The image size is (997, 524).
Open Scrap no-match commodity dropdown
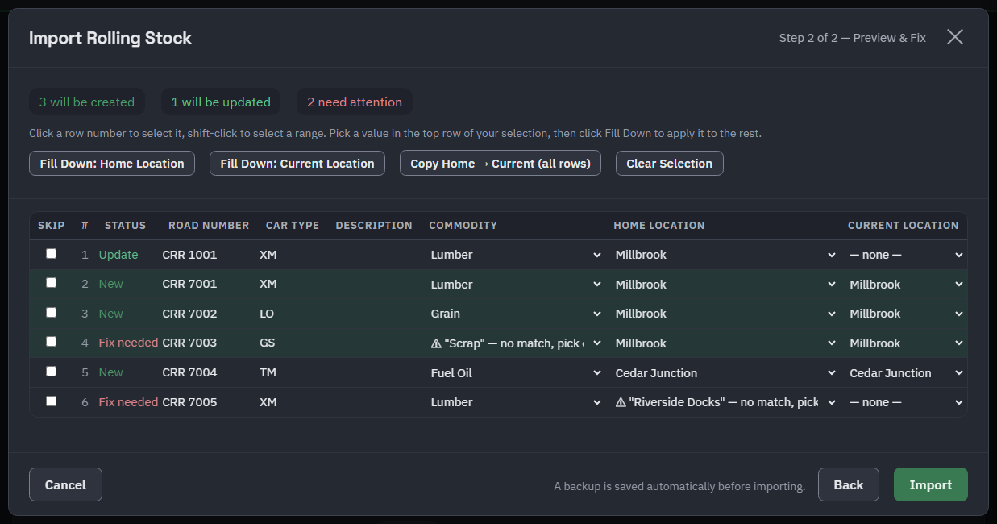click(516, 343)
